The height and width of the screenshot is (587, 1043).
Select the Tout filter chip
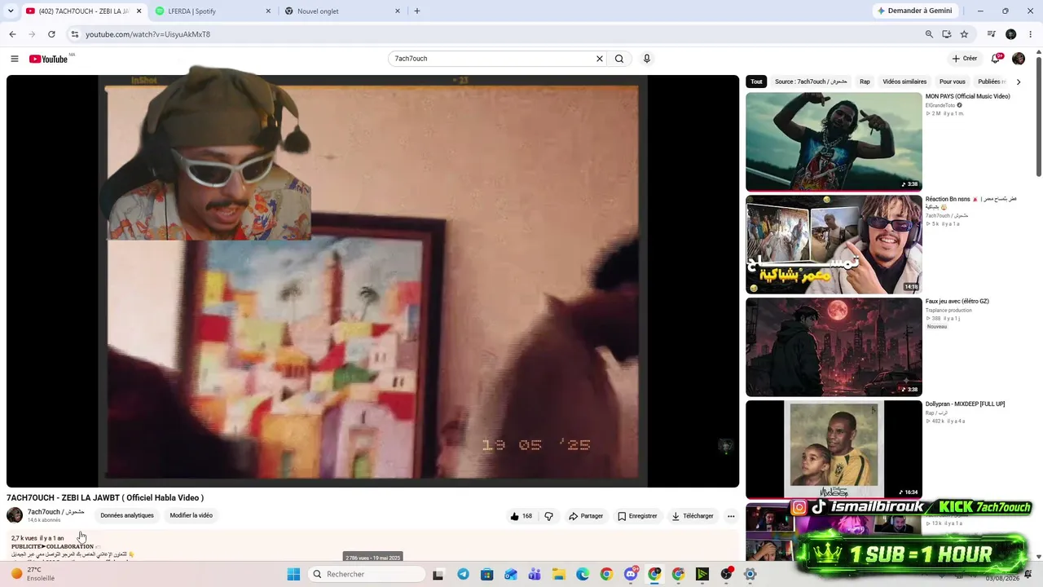756,82
